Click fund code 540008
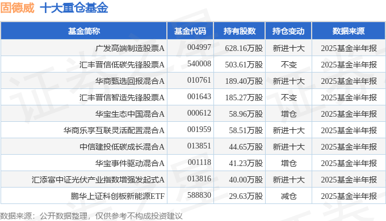 [x=199, y=63]
